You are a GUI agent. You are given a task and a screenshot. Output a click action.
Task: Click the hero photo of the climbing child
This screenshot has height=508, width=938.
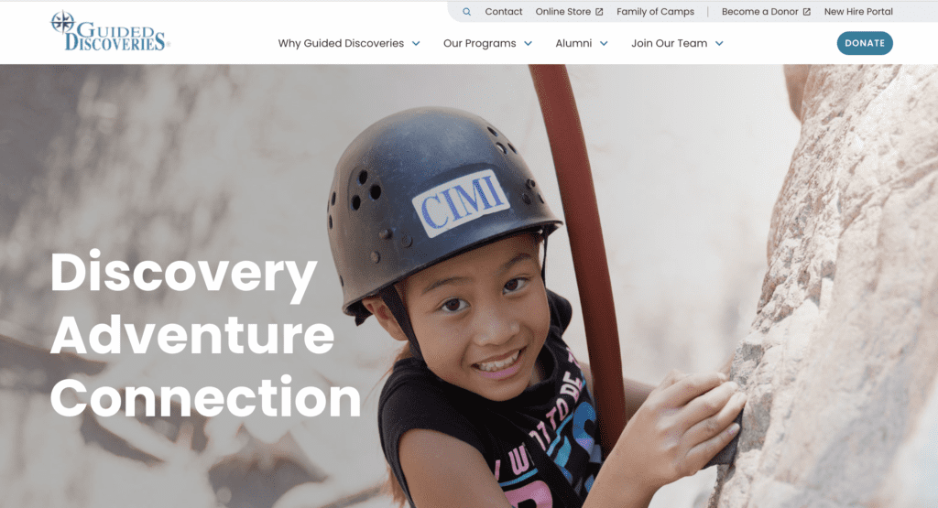(x=469, y=286)
